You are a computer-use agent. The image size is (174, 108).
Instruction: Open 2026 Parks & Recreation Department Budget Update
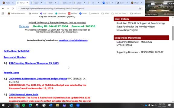coord(38,79)
